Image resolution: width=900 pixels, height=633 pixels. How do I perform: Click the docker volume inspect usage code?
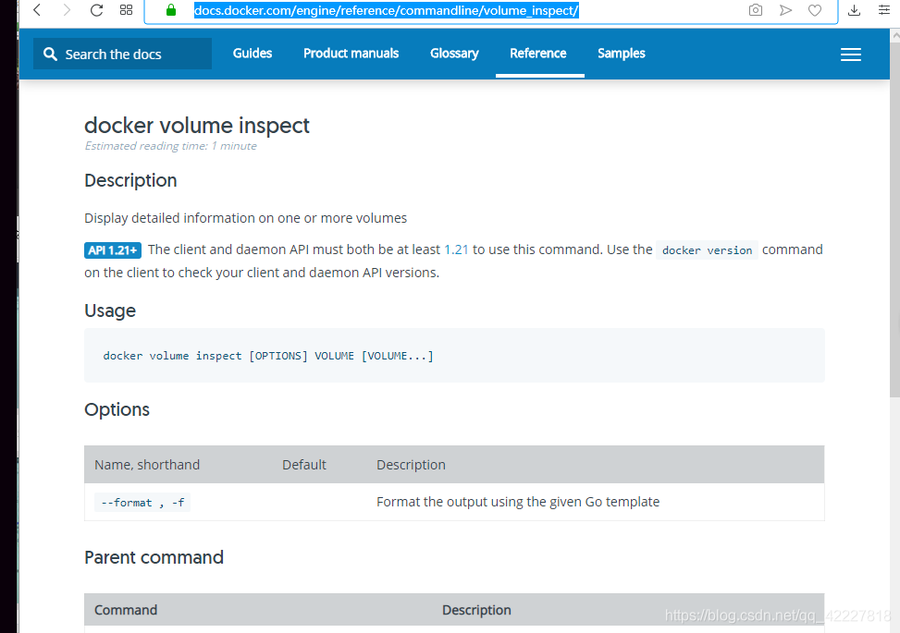click(x=268, y=356)
